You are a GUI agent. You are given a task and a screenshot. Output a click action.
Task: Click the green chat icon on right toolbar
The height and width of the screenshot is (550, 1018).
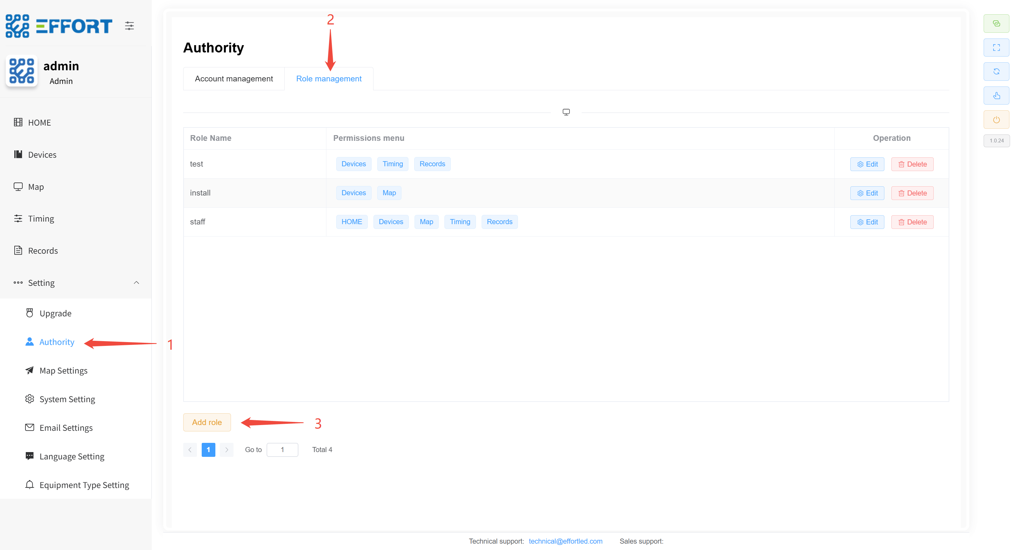click(x=996, y=24)
